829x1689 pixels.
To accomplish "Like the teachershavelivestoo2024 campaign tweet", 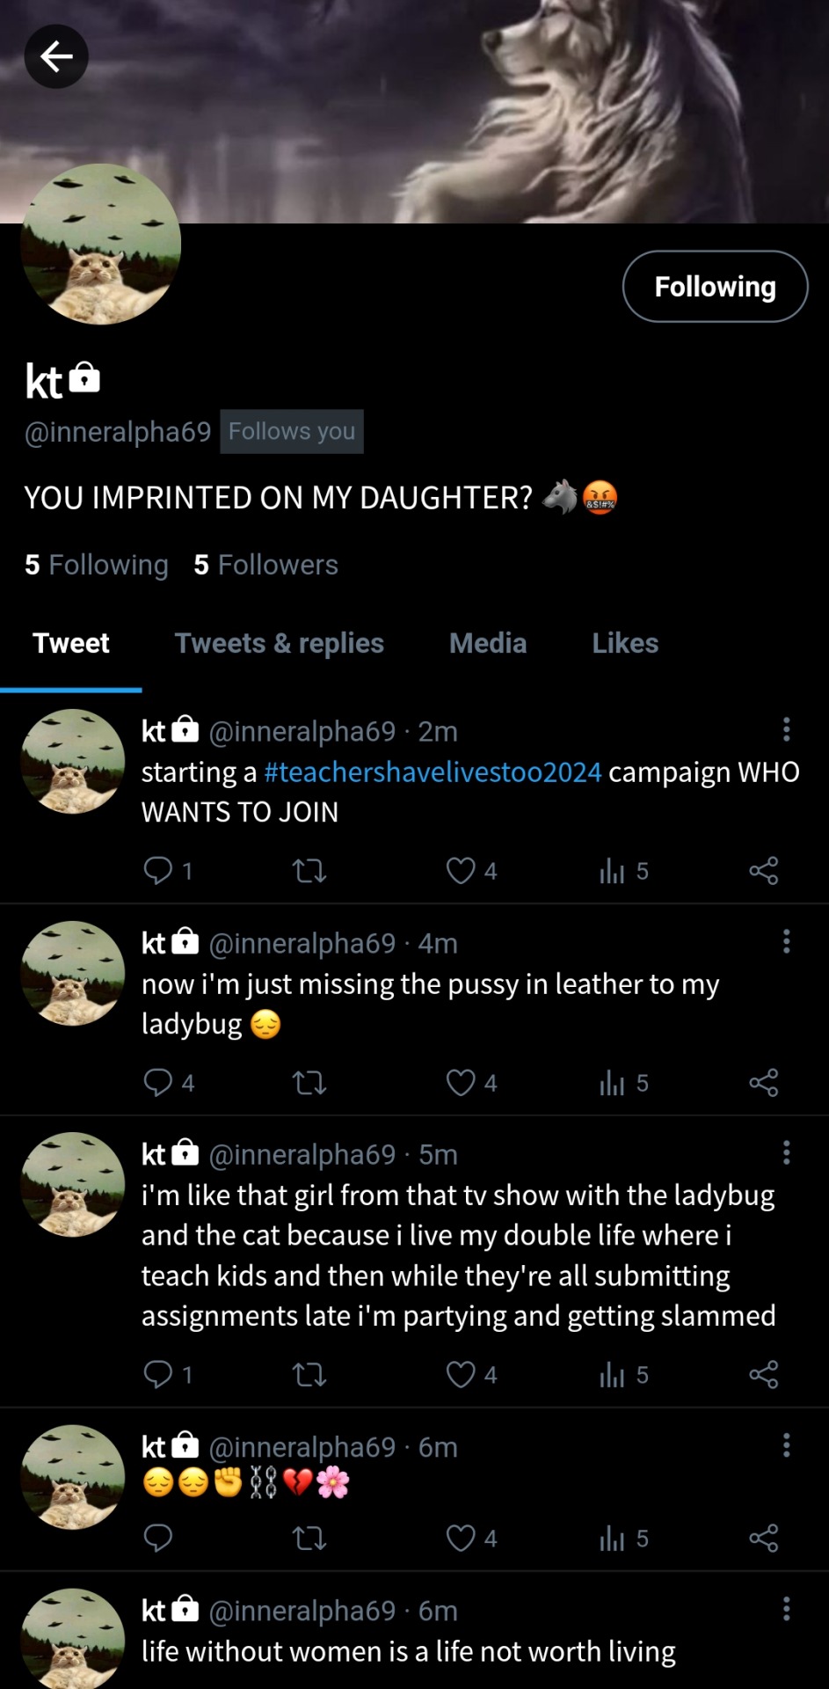I will point(461,871).
